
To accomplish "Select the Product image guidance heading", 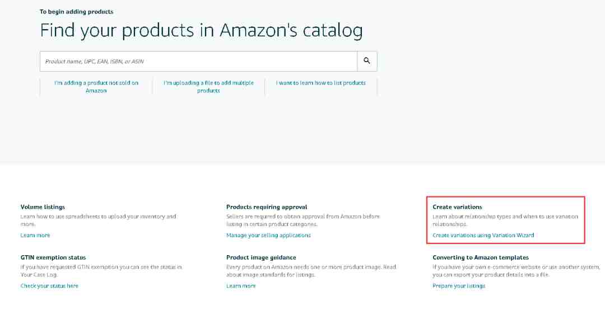I will 261,257.
